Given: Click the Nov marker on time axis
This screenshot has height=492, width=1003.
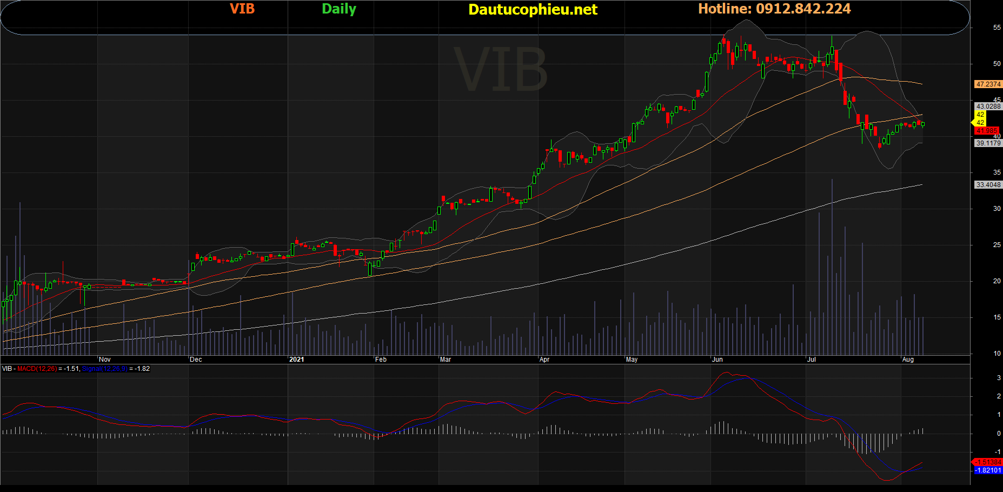Looking at the screenshot, I should (105, 360).
